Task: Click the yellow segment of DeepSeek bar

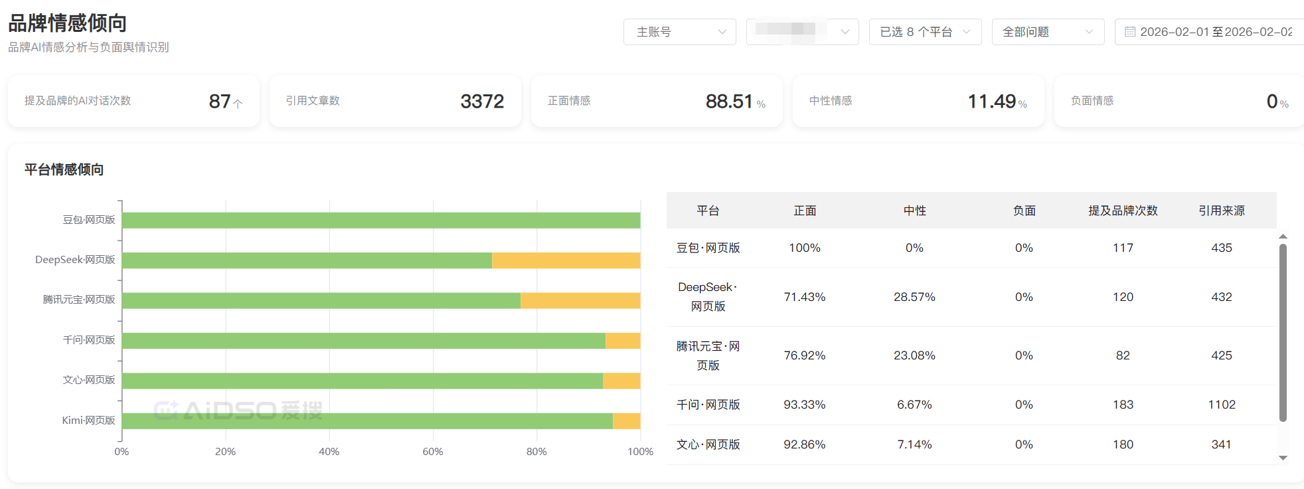Action: coord(566,260)
